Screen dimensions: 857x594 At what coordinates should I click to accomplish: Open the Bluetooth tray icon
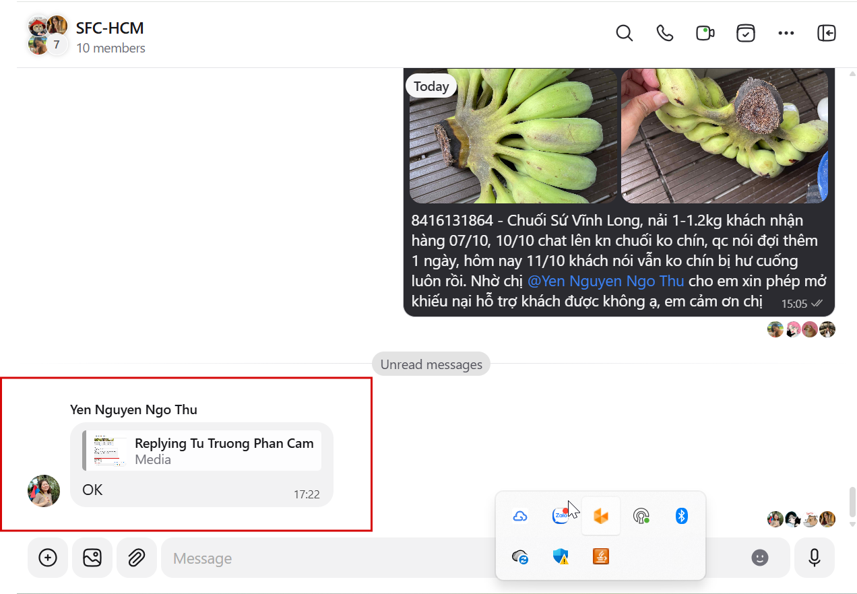click(681, 517)
